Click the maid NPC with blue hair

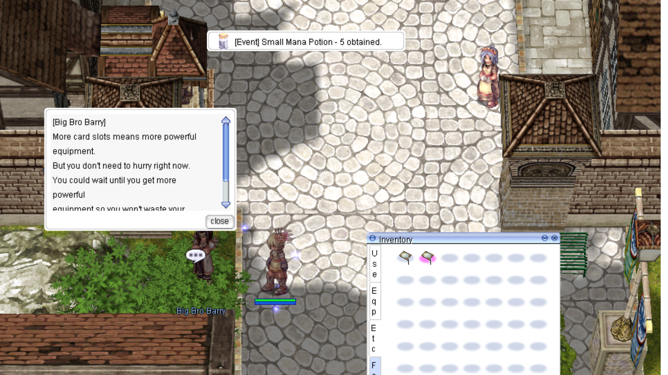coord(488,77)
